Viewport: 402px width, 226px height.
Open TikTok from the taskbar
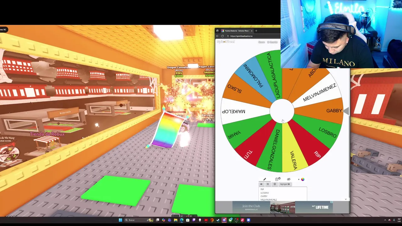point(242,220)
